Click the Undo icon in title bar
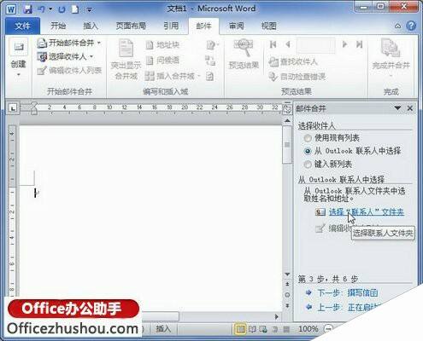The image size is (423, 341). [x=41, y=9]
